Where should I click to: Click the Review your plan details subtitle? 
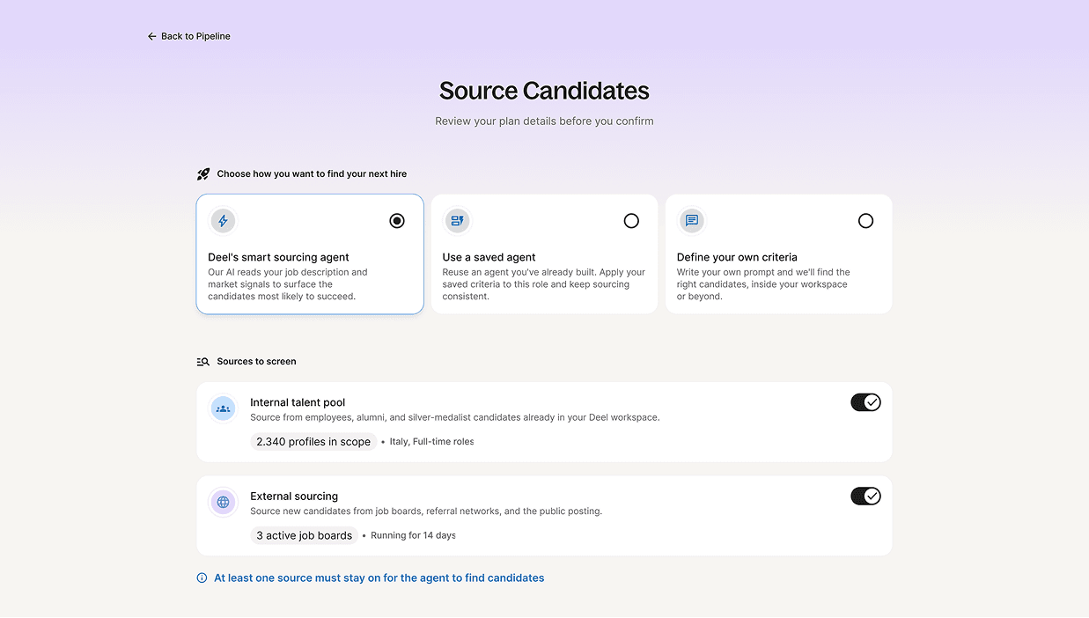pos(544,121)
